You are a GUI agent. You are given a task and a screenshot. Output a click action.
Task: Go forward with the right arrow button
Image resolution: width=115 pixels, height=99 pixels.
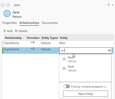point(8,5)
